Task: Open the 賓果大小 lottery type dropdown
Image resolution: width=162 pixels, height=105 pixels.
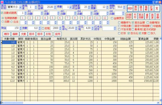Action: point(20,7)
